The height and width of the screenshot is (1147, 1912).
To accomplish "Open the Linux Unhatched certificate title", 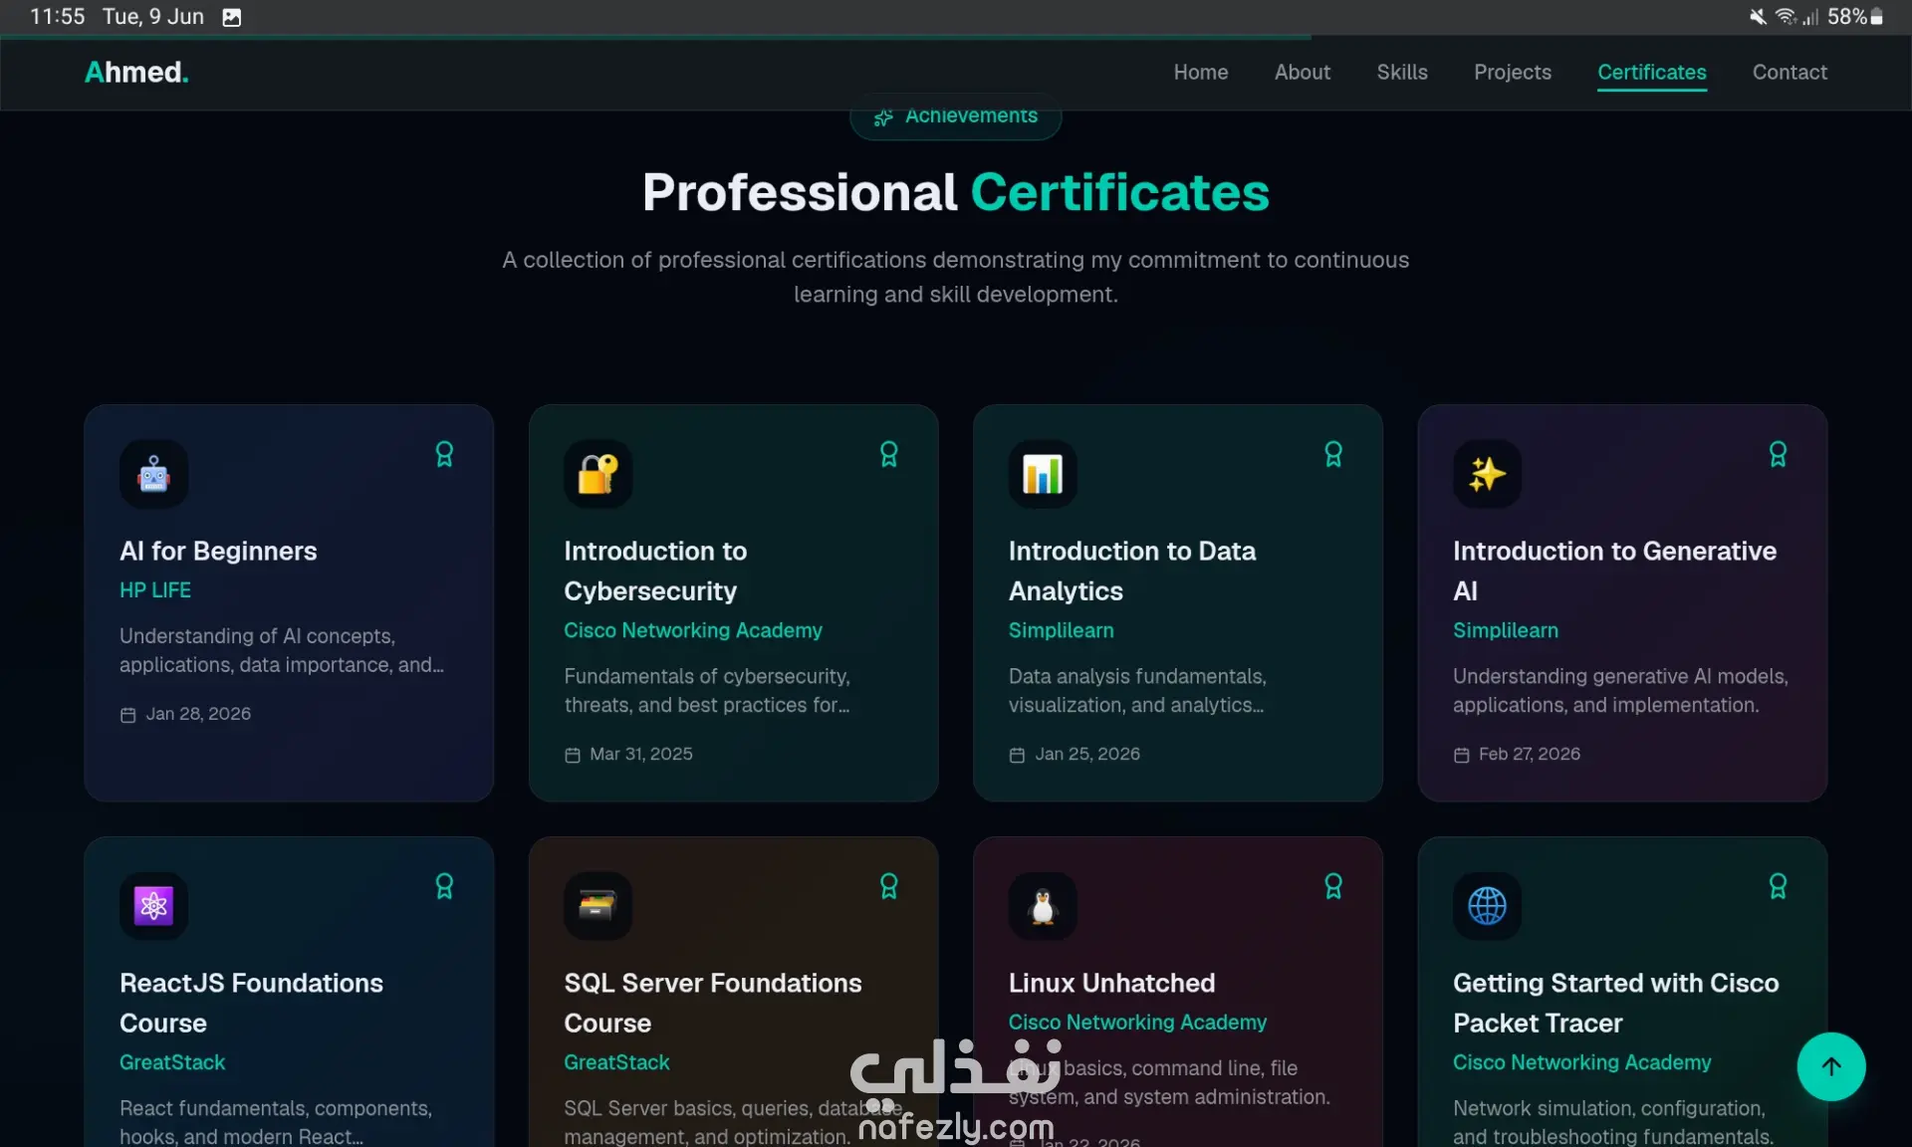I will point(1111,983).
